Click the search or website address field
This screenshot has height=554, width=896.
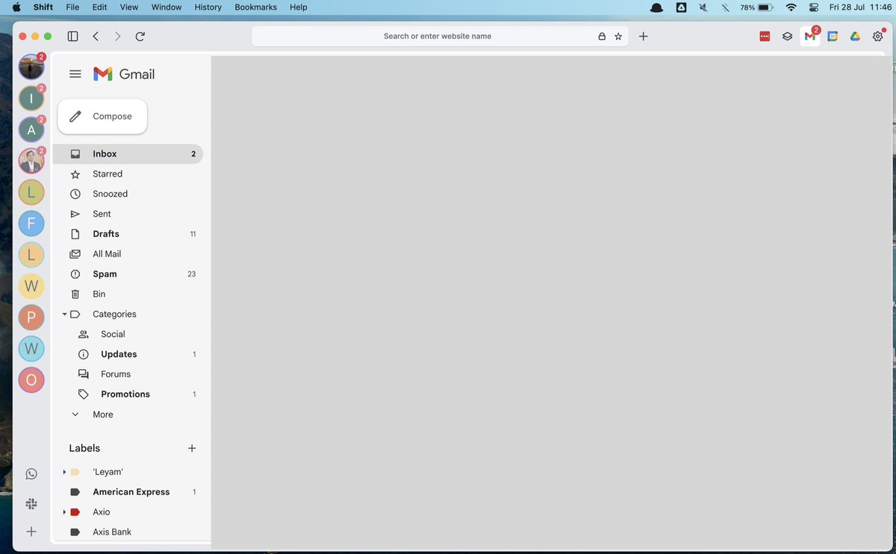[439, 36]
